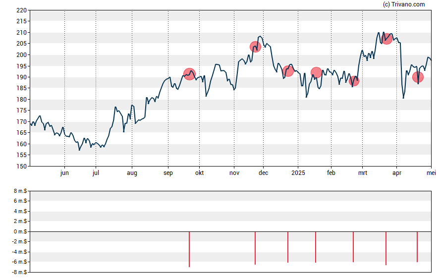The height and width of the screenshot is (280, 440).
Task: Click the 200 price axis label
Action: pos(22,55)
